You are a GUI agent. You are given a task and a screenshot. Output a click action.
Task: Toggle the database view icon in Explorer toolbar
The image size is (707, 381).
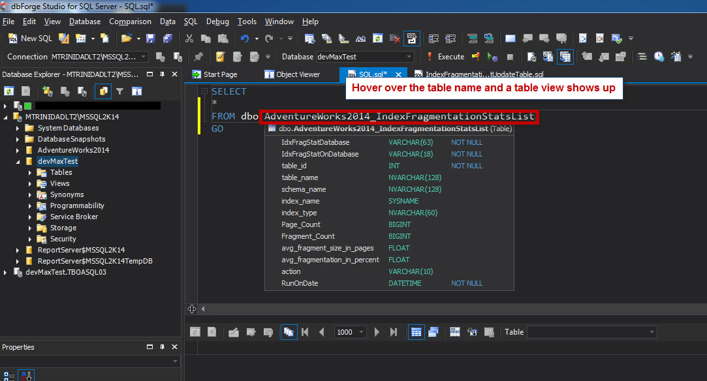pyautogui.click(x=103, y=91)
